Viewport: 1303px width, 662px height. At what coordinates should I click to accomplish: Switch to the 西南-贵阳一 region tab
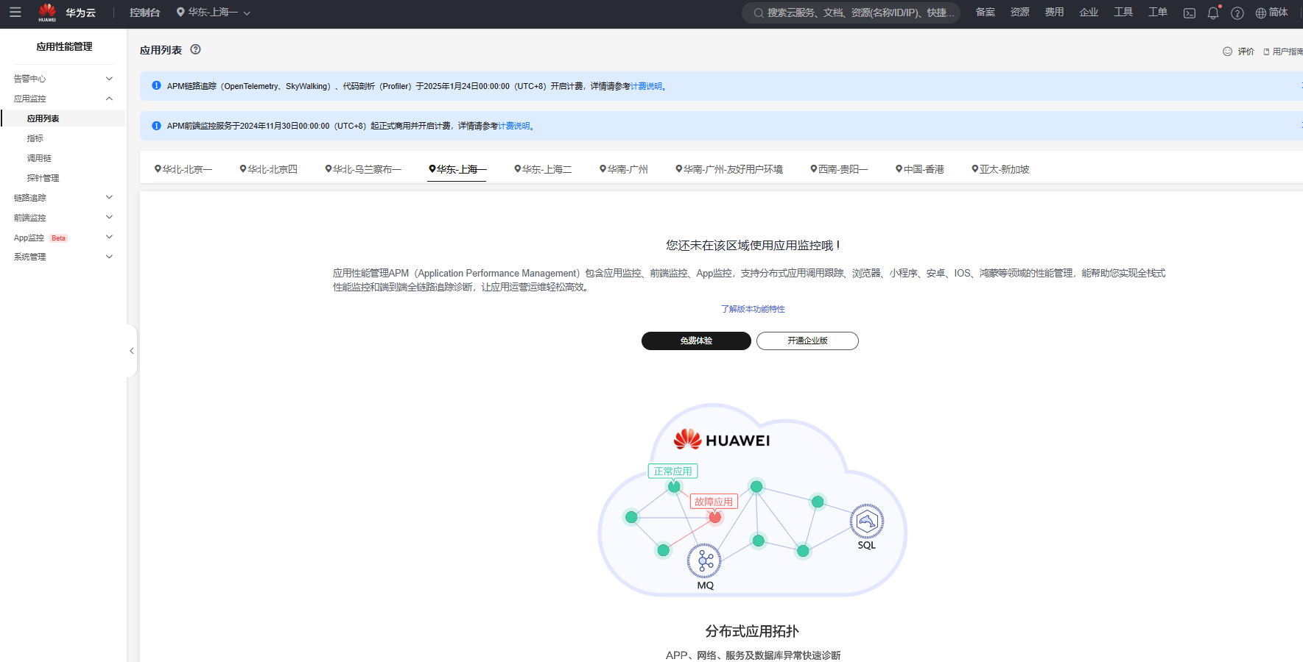point(839,169)
